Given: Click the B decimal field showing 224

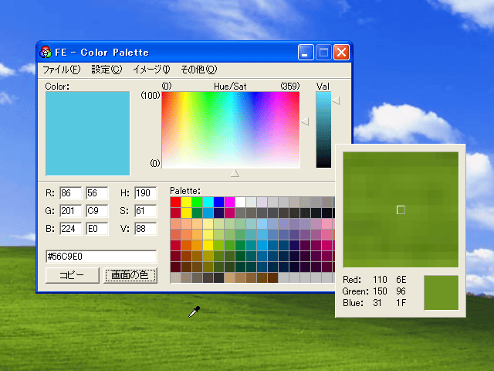Looking at the screenshot, I should [x=70, y=229].
